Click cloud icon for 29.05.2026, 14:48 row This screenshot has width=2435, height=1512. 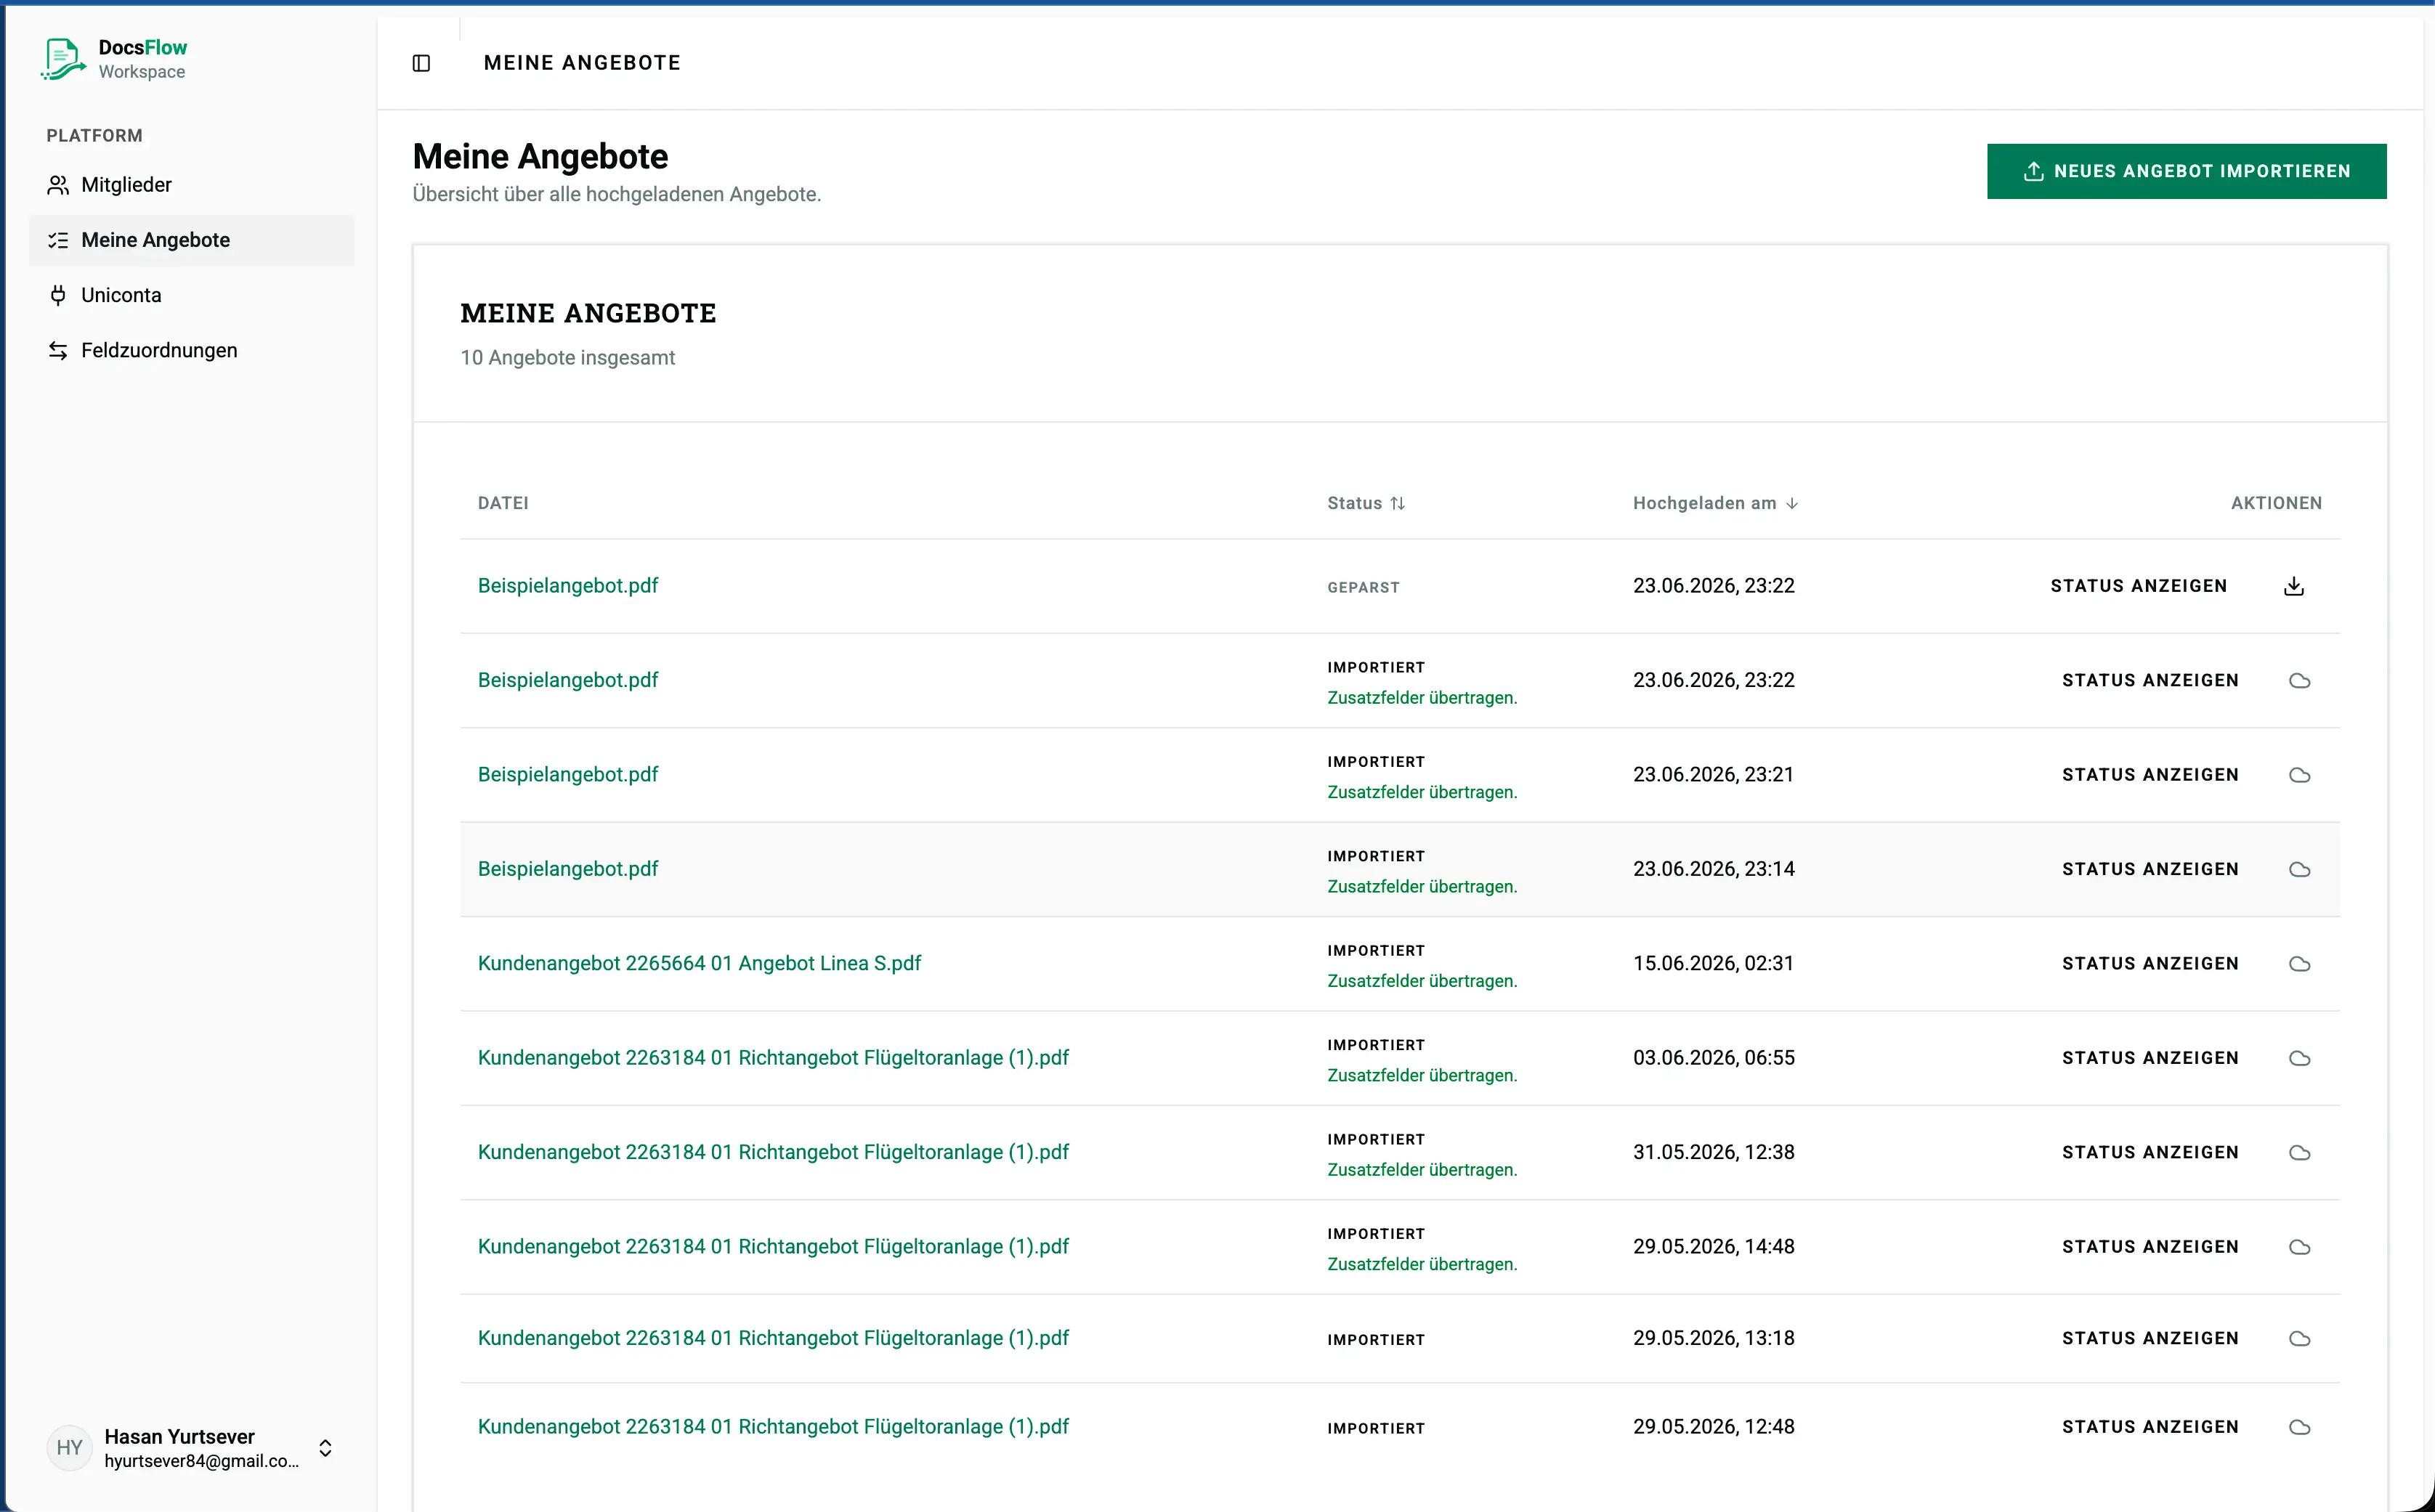pyautogui.click(x=2299, y=1247)
